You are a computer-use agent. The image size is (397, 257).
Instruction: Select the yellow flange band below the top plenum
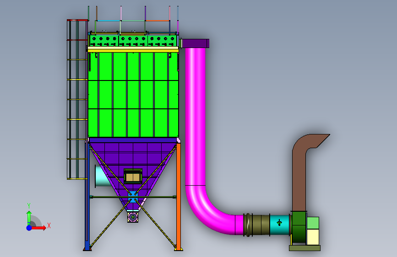[x=133, y=51]
